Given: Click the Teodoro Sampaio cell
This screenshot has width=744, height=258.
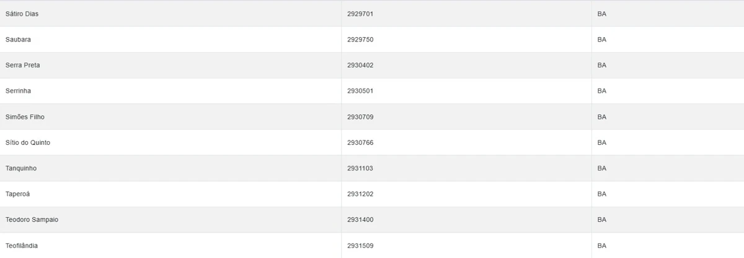Looking at the screenshot, I should point(32,220).
